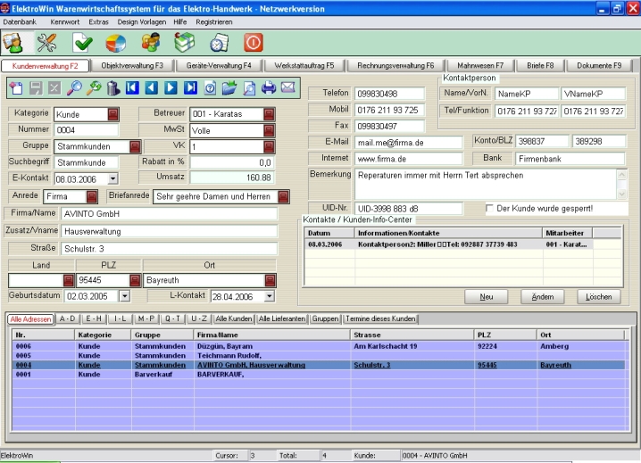
Task: Expand the Betreuer dropdown list
Action: 269,114
